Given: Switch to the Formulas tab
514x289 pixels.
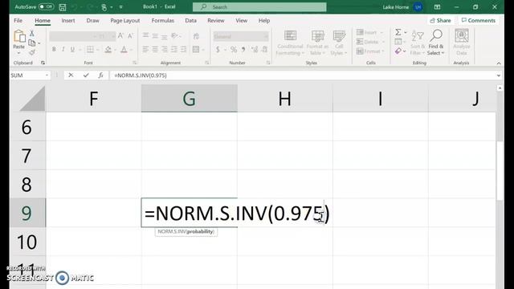Looking at the screenshot, I should click(162, 21).
